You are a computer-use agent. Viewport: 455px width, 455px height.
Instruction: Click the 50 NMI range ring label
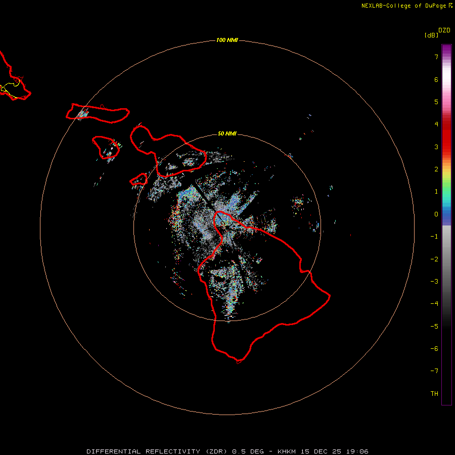tap(227, 133)
